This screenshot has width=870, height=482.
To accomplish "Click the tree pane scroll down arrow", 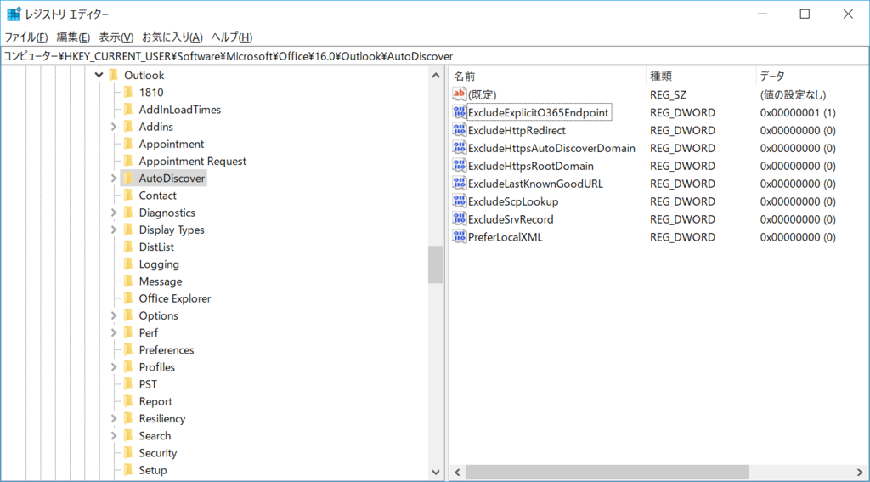I will pyautogui.click(x=436, y=473).
